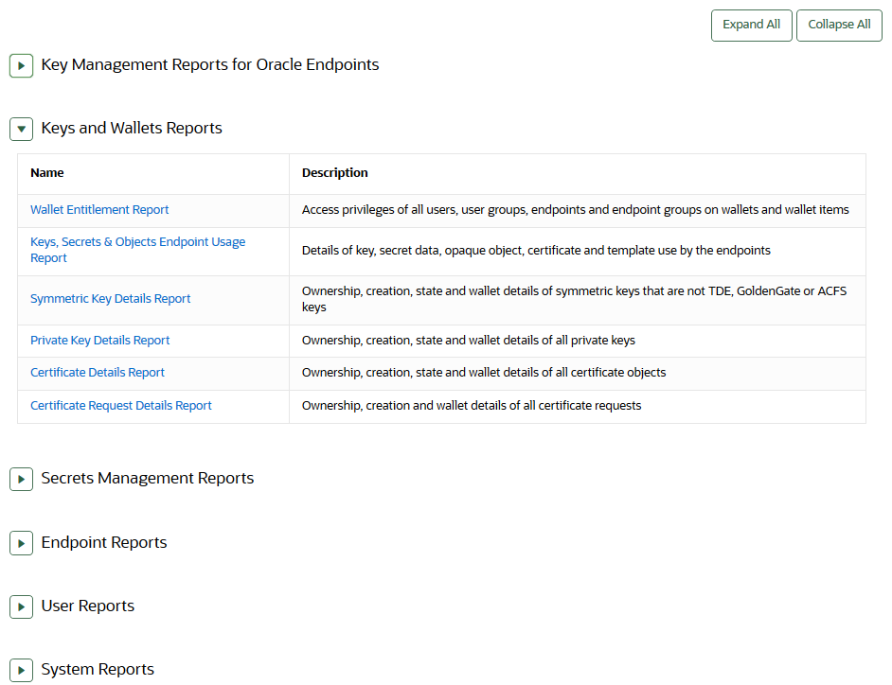The height and width of the screenshot is (685, 892).
Task: Open the Certificate Details Report link
Action: pyautogui.click(x=98, y=373)
